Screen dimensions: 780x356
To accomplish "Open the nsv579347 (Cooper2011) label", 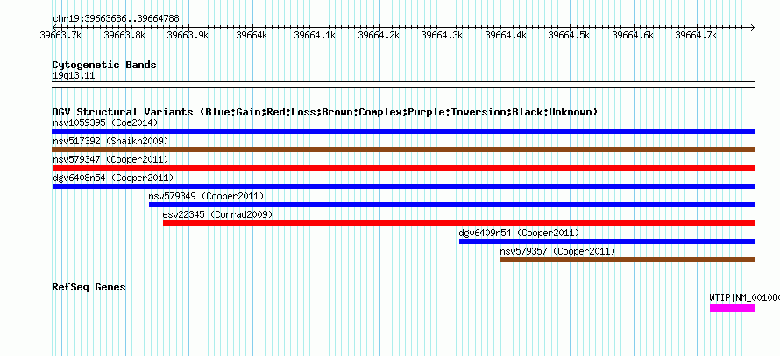I will coord(110,159).
